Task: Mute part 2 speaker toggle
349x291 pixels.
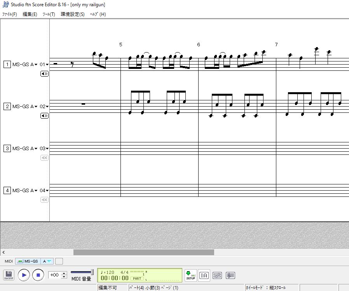Action: (x=44, y=116)
